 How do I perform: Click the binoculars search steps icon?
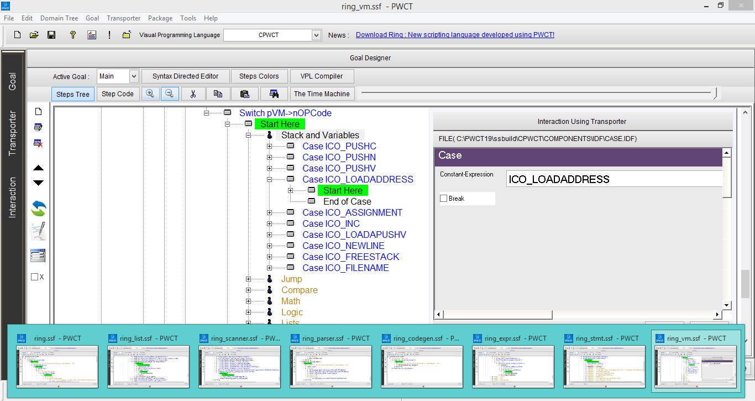click(x=273, y=94)
